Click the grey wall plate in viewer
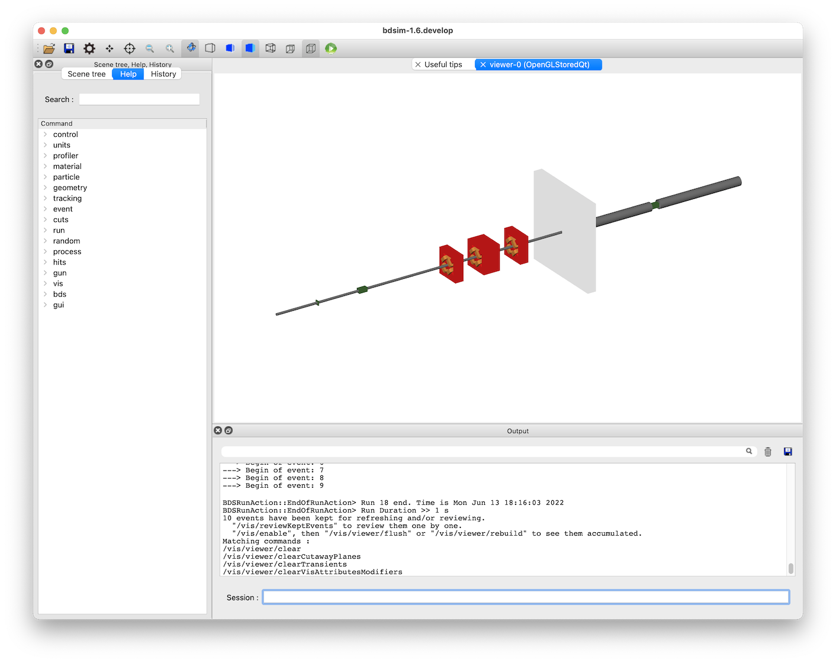 [x=565, y=231]
